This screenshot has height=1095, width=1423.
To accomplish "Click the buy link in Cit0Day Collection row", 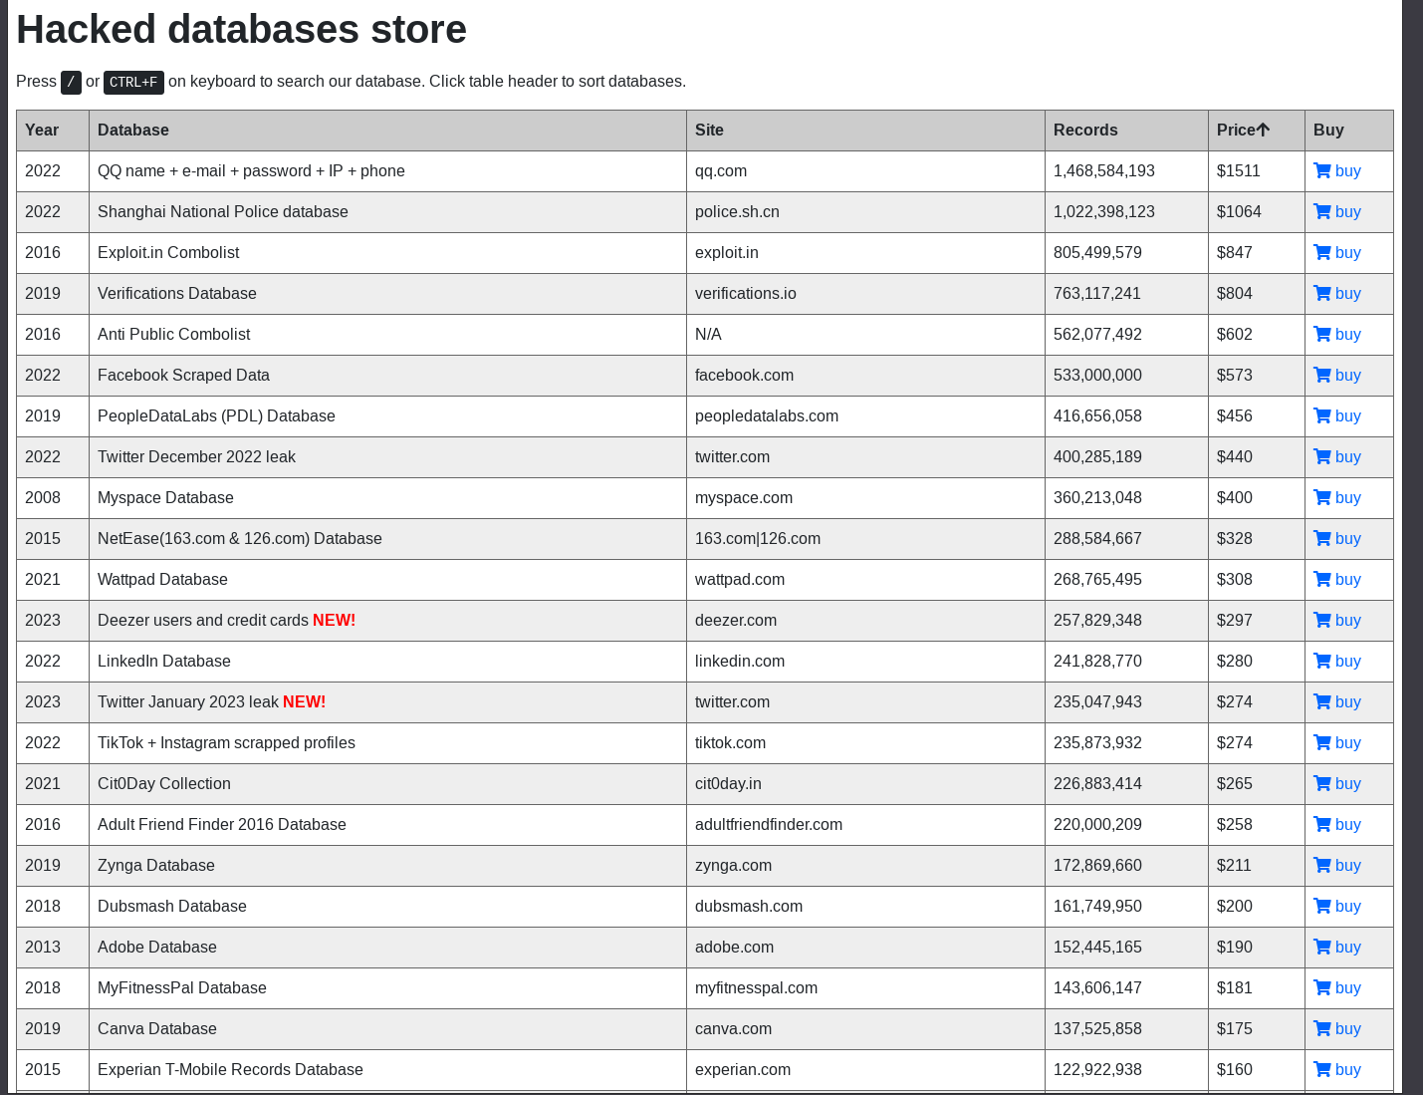I will 1348,783.
